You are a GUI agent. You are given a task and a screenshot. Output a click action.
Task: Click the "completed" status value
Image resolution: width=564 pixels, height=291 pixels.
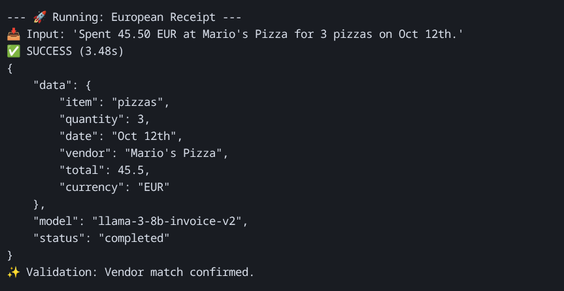(x=134, y=237)
